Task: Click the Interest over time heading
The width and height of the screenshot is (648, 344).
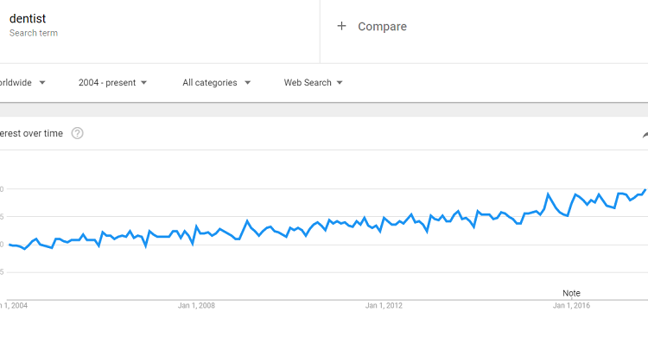Action: [31, 134]
